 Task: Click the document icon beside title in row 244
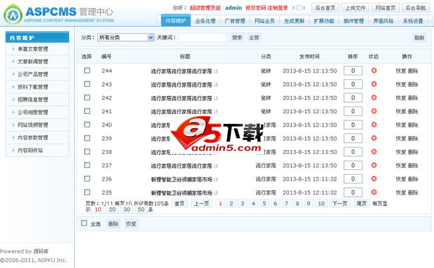coord(216,71)
